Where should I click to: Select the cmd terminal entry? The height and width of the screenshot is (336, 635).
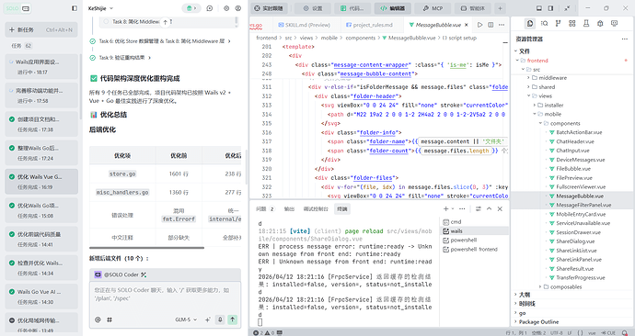(473, 222)
